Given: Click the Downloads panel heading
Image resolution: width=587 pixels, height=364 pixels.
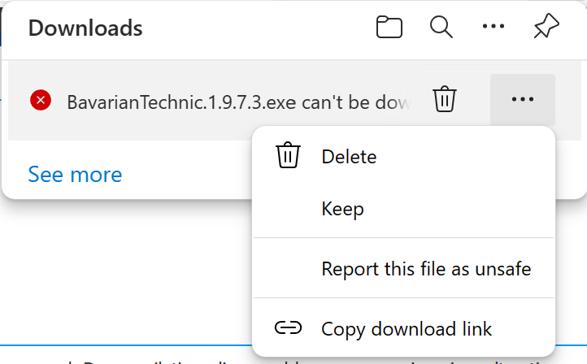Looking at the screenshot, I should [85, 28].
